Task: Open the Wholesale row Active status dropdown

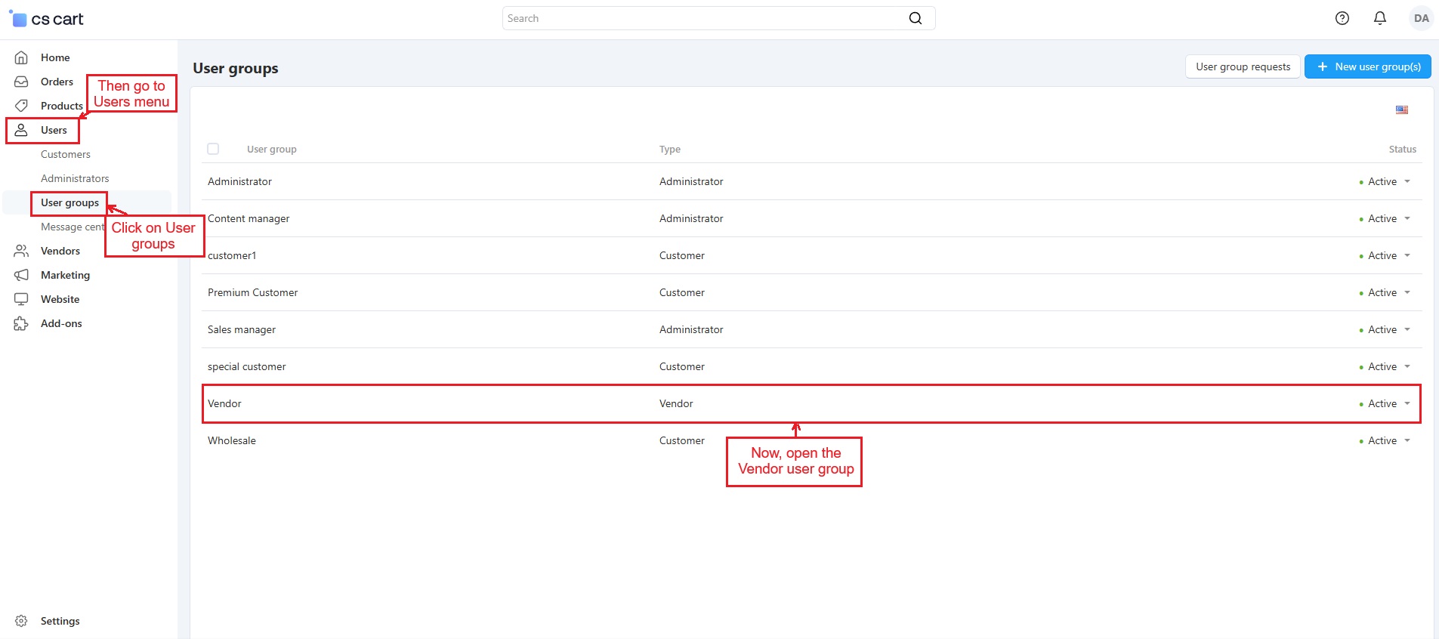Action: pos(1388,440)
